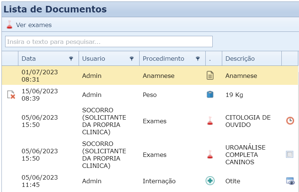Click the Ver exames flask icon
Screen dimensions: 299x192
pyautogui.click(x=10, y=25)
